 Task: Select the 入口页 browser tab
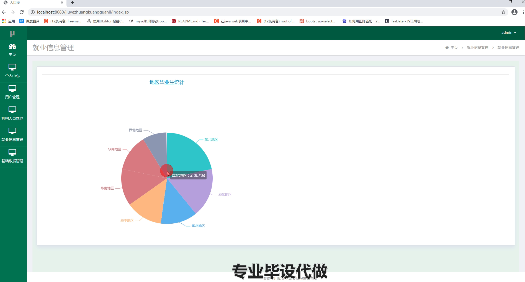point(33,2)
